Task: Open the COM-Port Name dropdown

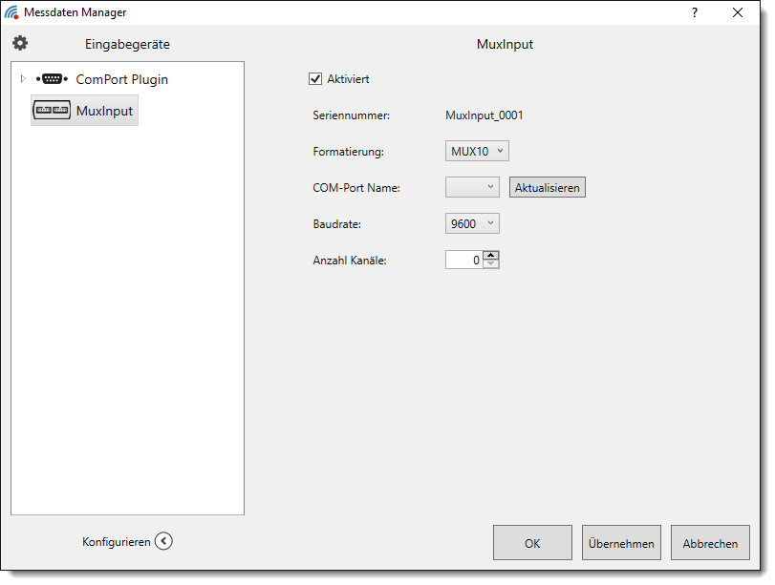Action: [472, 187]
